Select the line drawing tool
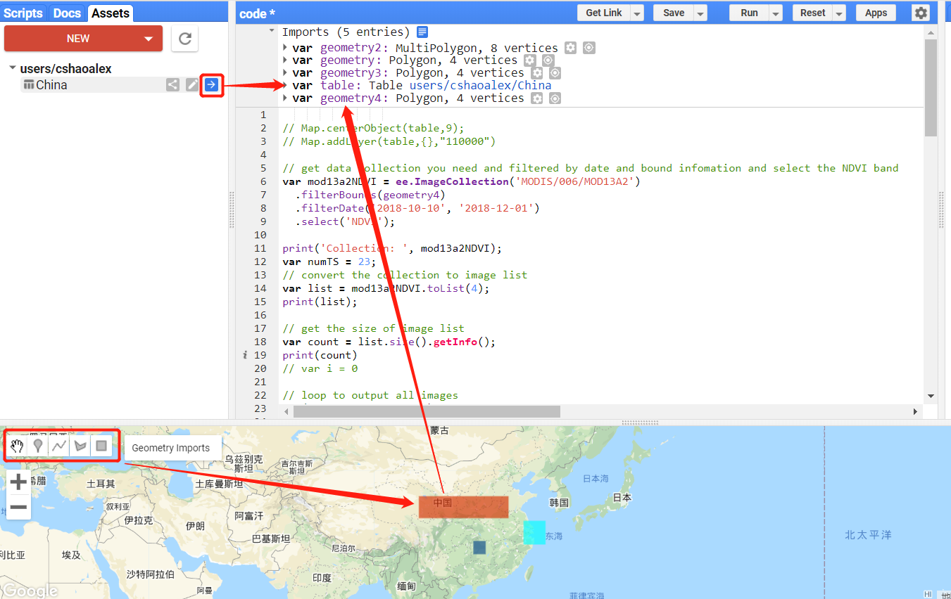951x599 pixels. pos(59,445)
